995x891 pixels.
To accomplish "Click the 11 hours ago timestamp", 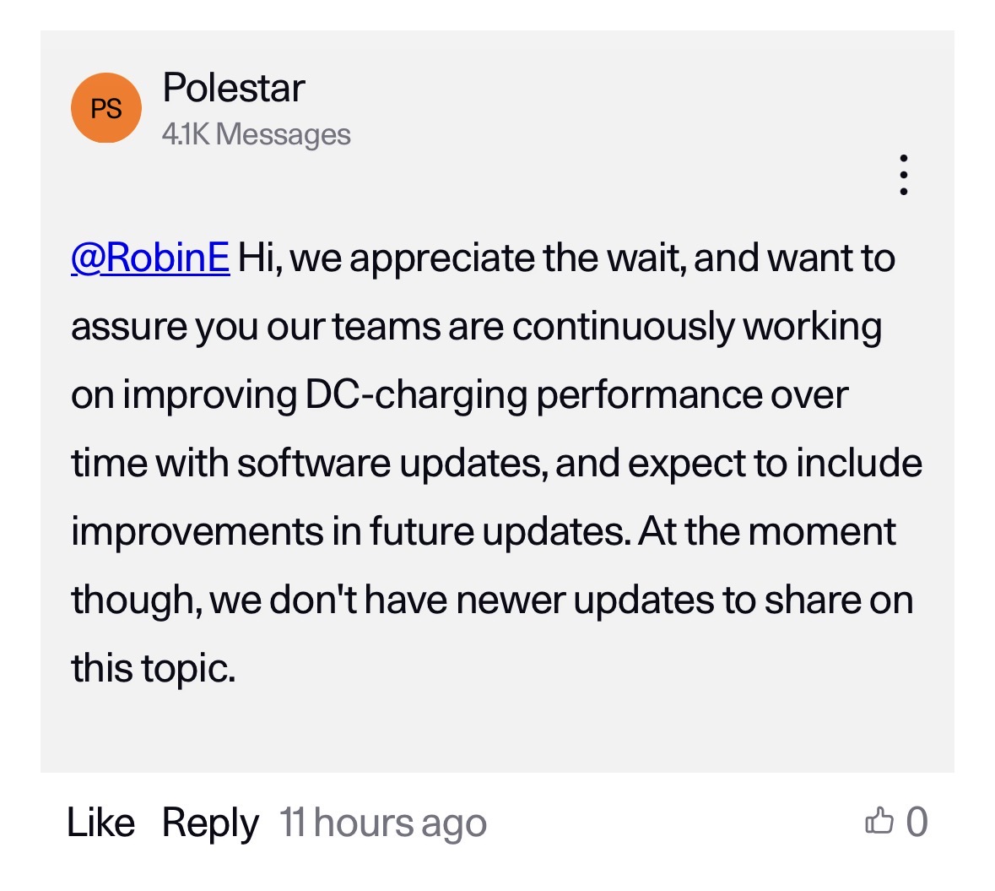I will pyautogui.click(x=383, y=823).
